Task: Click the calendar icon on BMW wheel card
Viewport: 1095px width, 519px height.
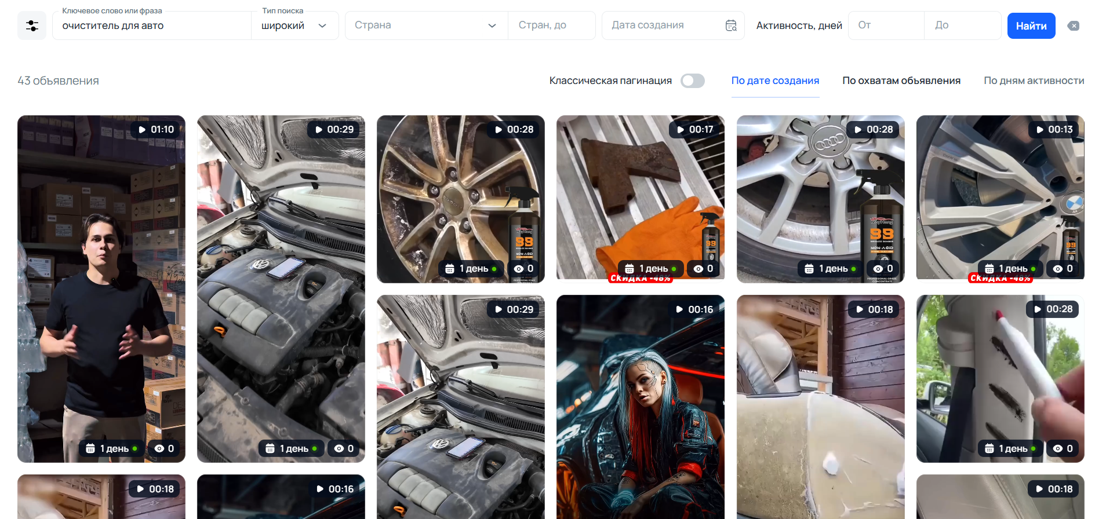Action: point(989,269)
